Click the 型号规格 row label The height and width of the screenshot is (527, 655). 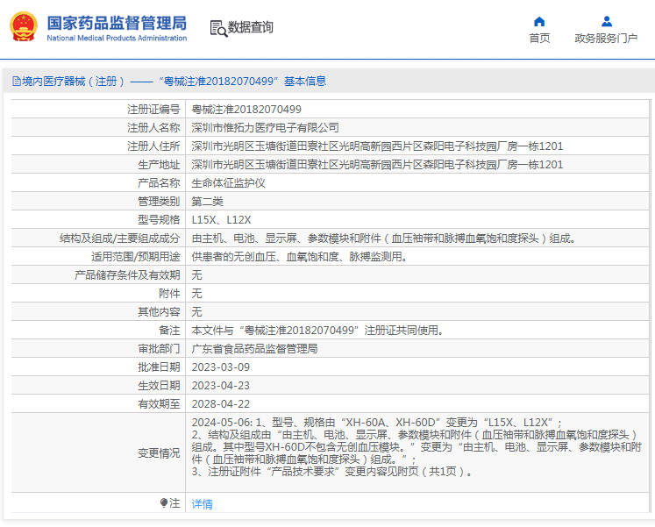[160, 219]
